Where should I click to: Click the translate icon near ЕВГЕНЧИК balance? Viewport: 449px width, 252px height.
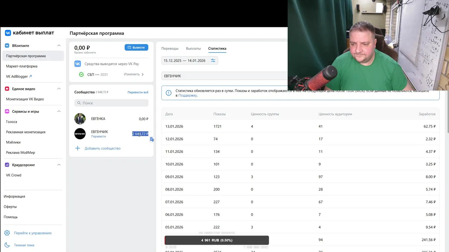pyautogui.click(x=152, y=139)
